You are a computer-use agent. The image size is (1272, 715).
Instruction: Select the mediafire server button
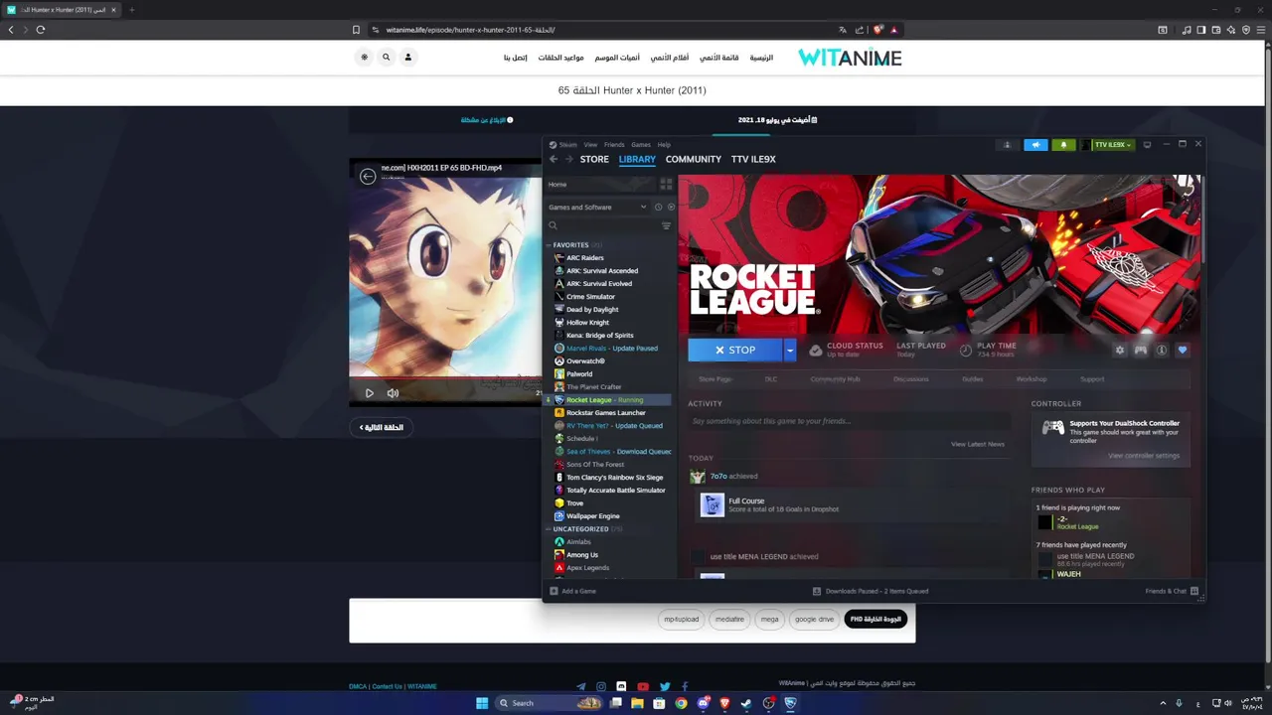pos(729,619)
